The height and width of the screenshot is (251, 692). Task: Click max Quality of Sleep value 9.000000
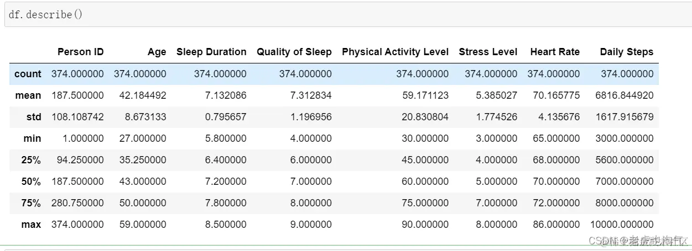[311, 225]
